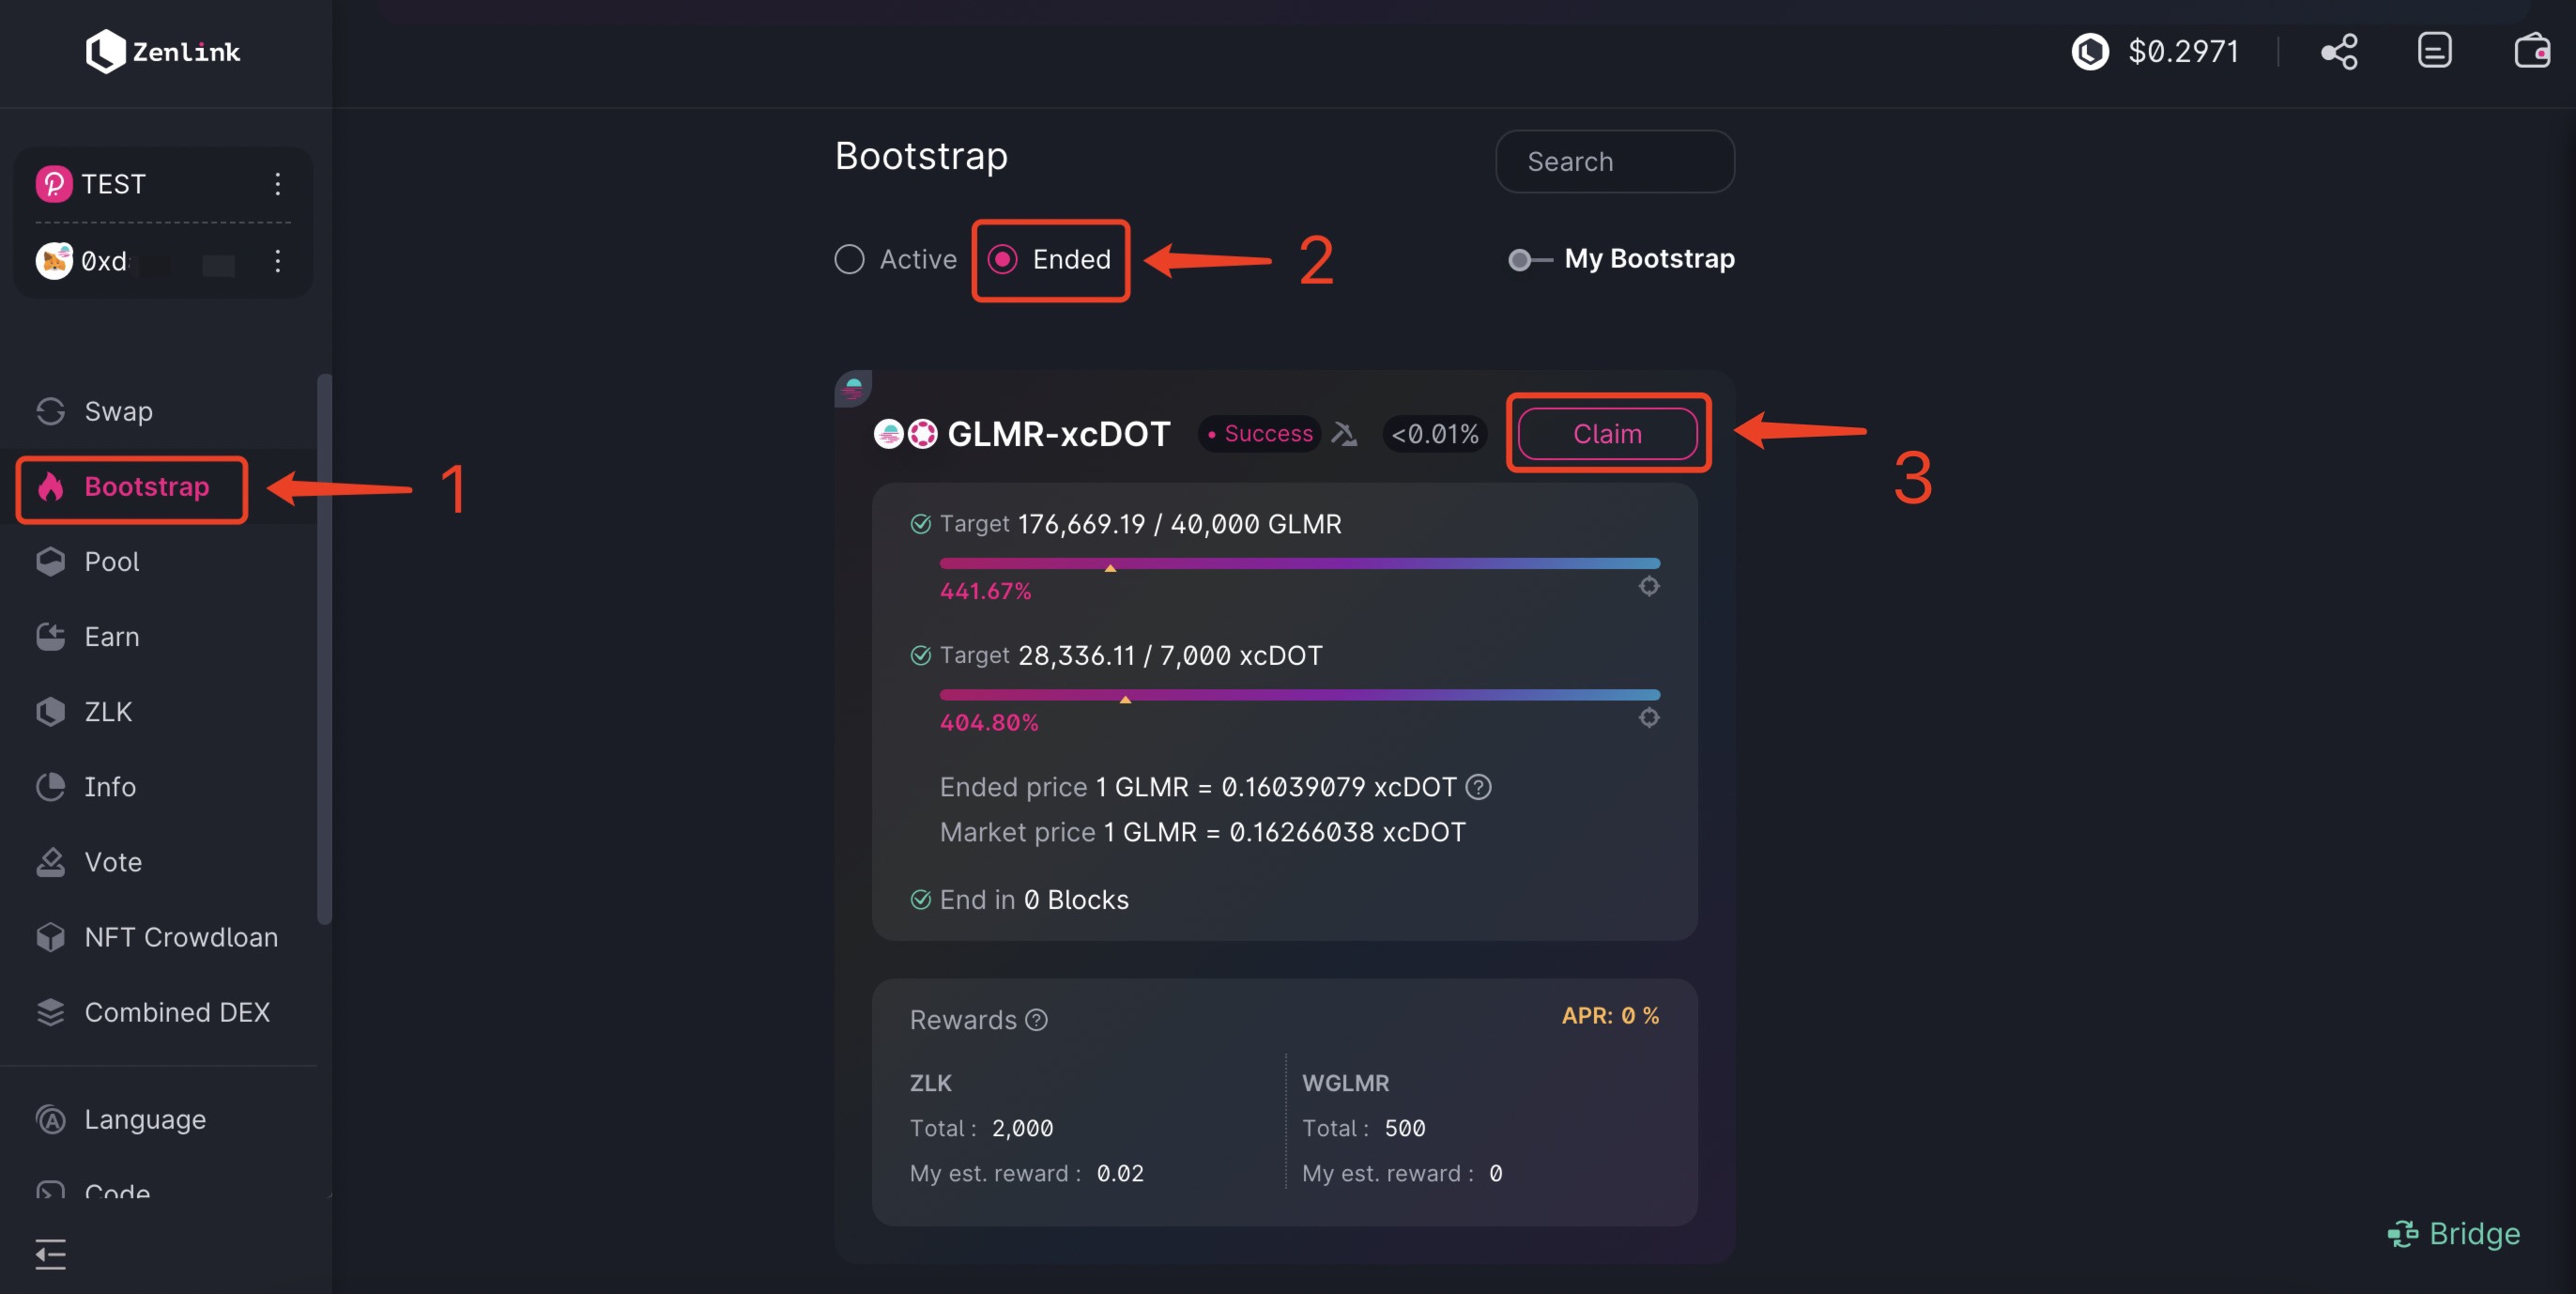
Task: Click the crosshair icon beside the GLMR progress bar
Action: [x=1649, y=587]
